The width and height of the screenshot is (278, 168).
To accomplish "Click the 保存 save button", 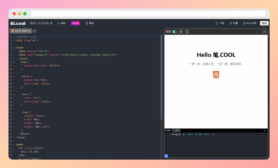I will click(x=62, y=23).
